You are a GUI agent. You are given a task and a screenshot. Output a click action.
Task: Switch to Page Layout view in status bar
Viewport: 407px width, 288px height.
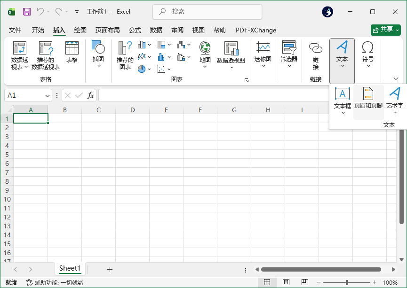pos(286,282)
